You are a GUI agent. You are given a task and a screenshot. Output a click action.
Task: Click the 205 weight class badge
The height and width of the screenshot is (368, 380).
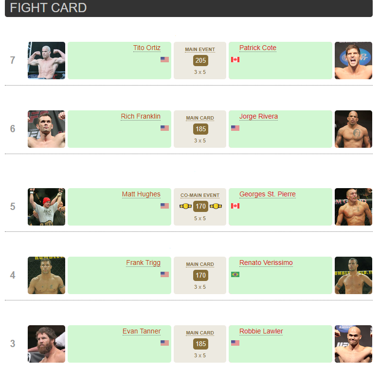(200, 60)
